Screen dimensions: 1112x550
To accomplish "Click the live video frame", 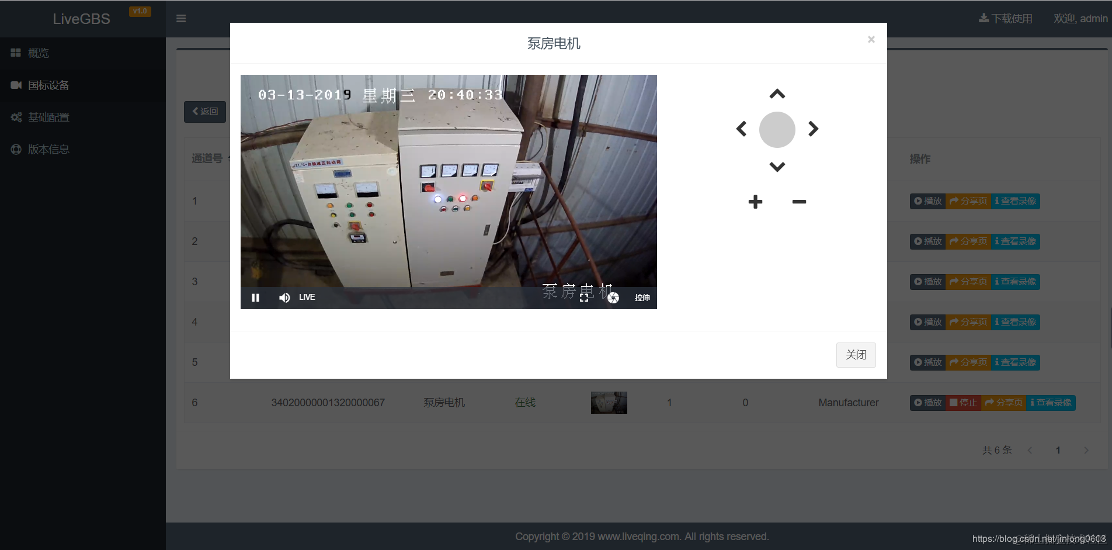I will (449, 192).
